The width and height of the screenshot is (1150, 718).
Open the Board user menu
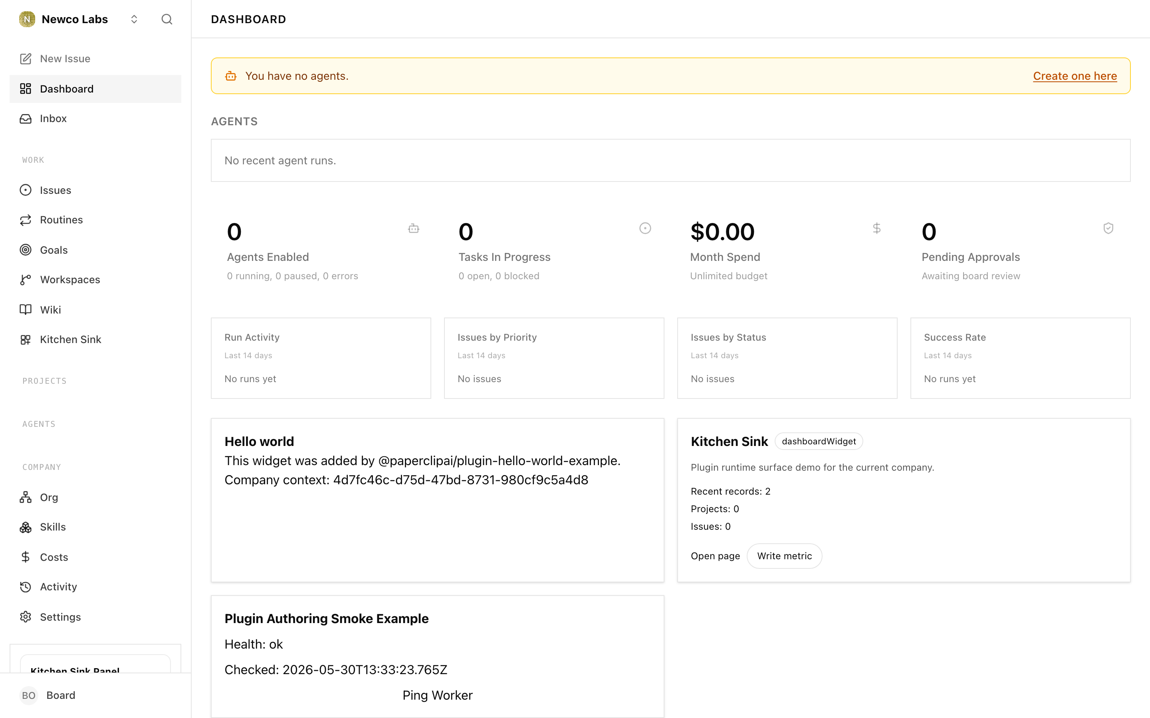95,695
